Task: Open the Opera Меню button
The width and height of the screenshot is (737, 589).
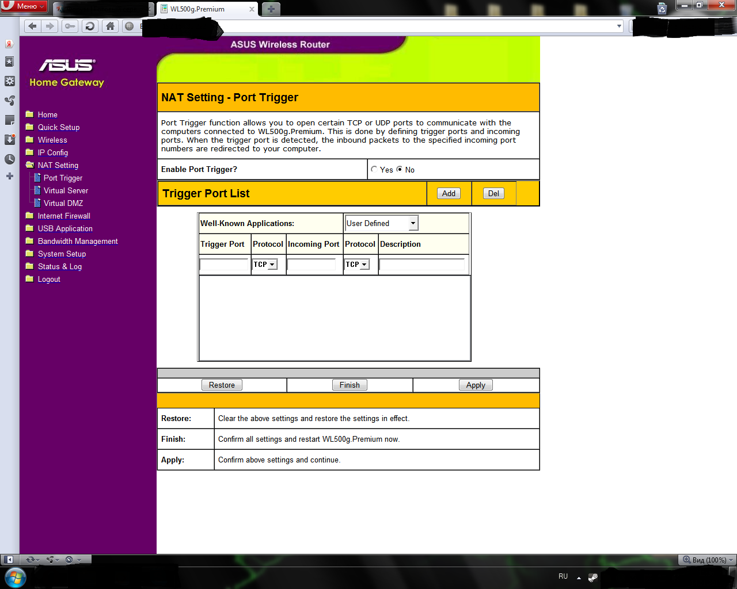Action: coord(24,6)
